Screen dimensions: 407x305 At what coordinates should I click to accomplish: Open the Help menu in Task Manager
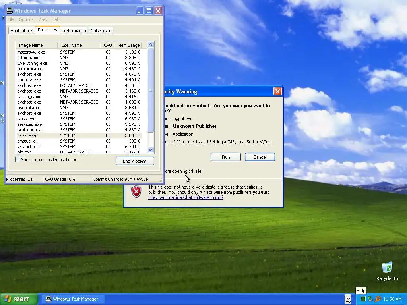tap(56, 19)
